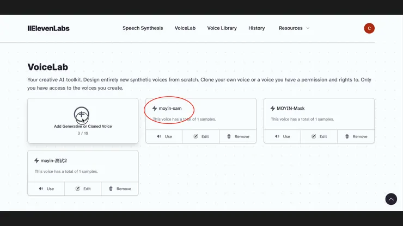
Task: Click the Remove label for moyin-sam voice
Action: tap(242, 136)
